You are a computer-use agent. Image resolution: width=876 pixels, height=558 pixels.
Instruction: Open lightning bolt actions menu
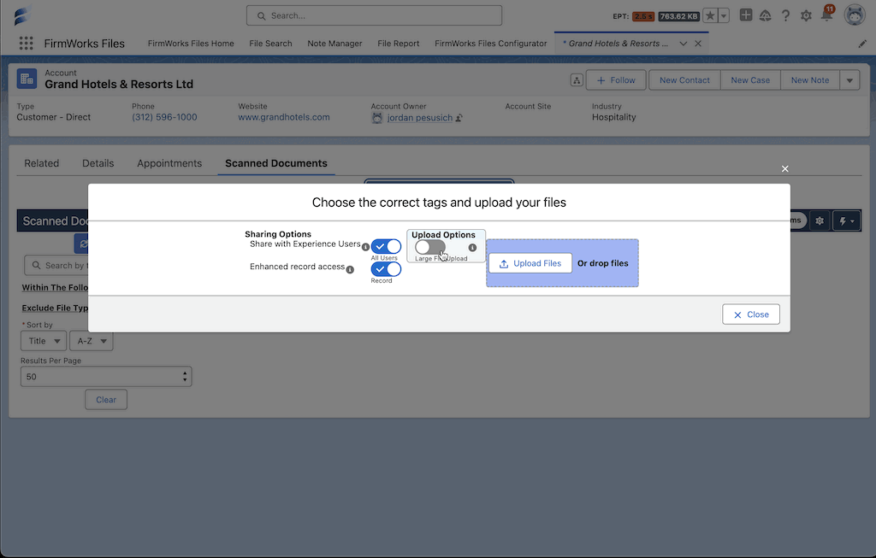(846, 221)
